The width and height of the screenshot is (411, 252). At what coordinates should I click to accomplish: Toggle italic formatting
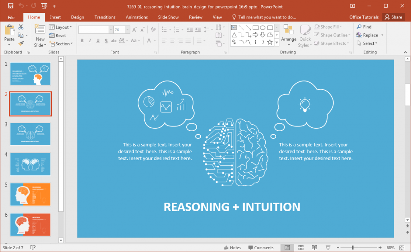90,41
